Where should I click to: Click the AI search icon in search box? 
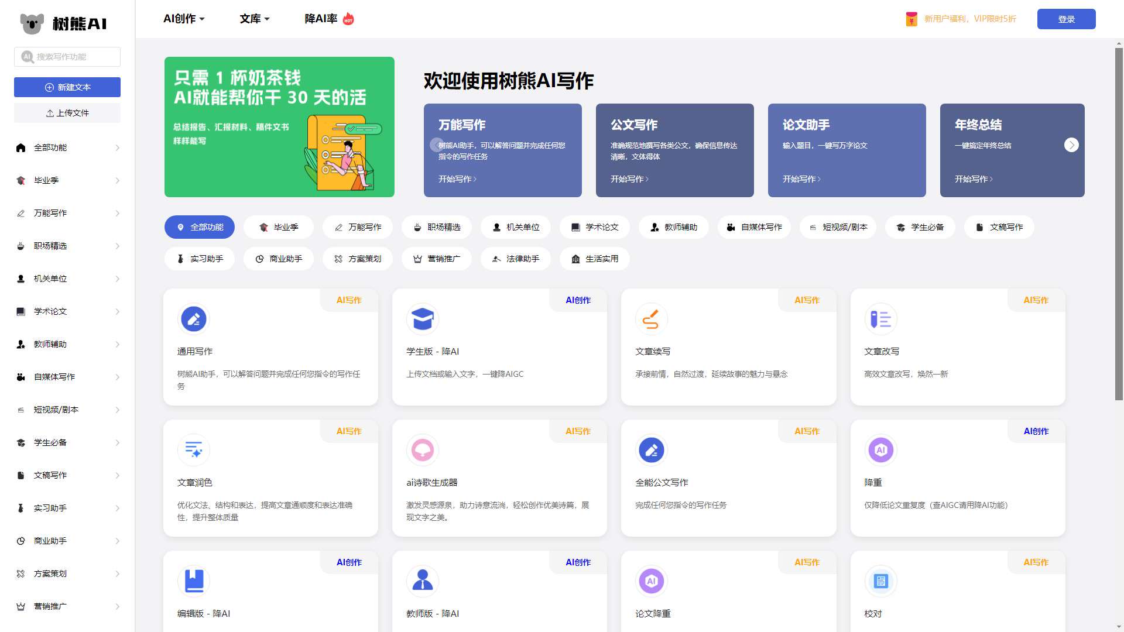27,57
